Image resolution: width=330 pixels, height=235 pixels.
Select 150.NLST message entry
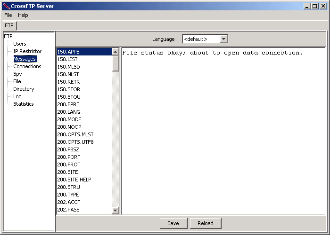point(84,74)
